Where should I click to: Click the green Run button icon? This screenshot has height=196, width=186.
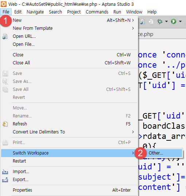[x=174, y=21]
